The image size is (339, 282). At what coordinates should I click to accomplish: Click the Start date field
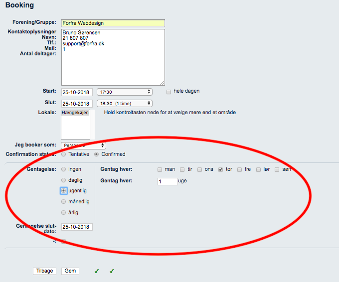(x=77, y=92)
